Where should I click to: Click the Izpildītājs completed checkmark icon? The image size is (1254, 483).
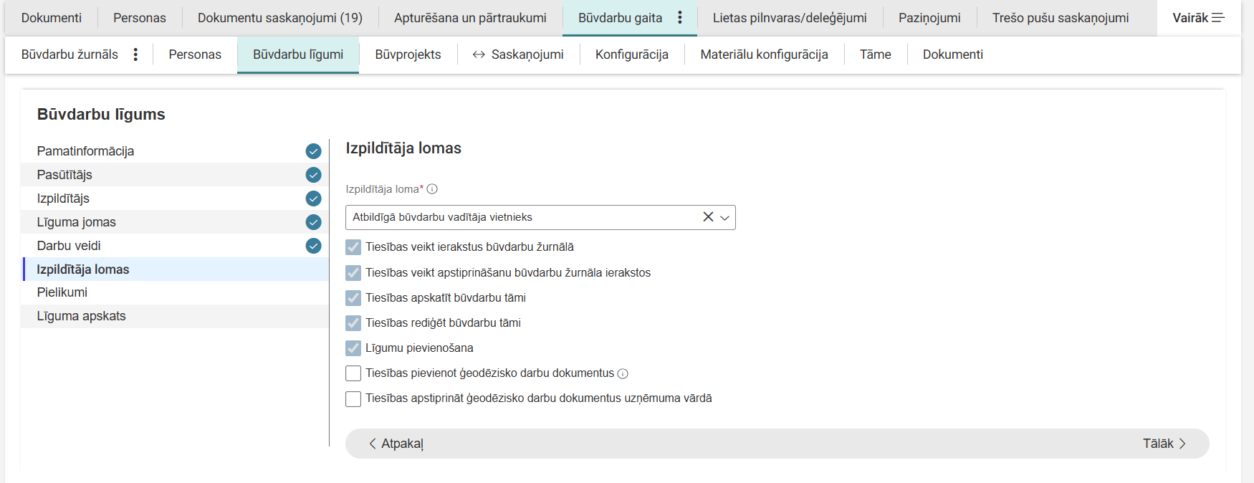(313, 199)
